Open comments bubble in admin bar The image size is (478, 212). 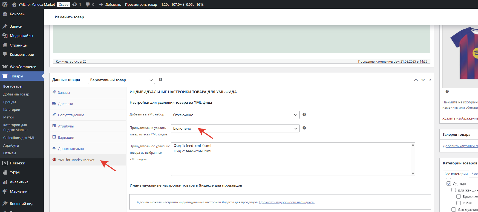point(88,4)
